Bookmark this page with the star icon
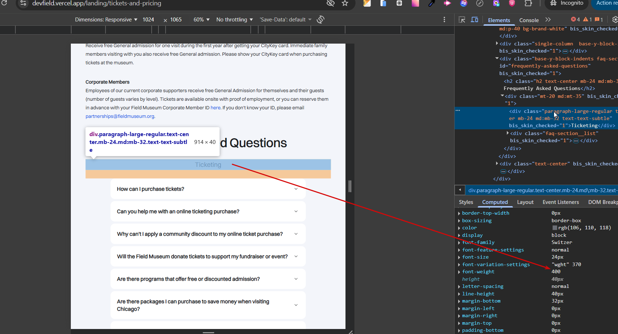618x334 pixels. tap(345, 3)
